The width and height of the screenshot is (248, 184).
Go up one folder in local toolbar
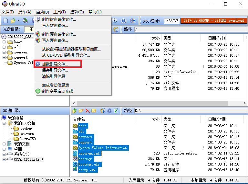coord(75,110)
